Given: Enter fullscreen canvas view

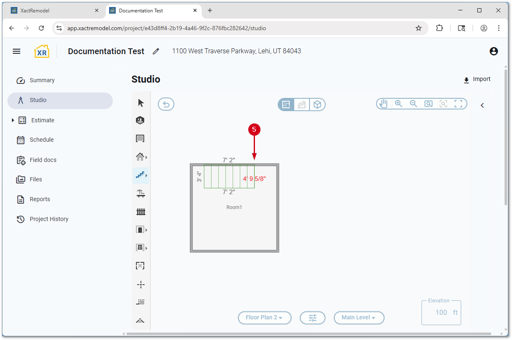Looking at the screenshot, I should pyautogui.click(x=458, y=104).
